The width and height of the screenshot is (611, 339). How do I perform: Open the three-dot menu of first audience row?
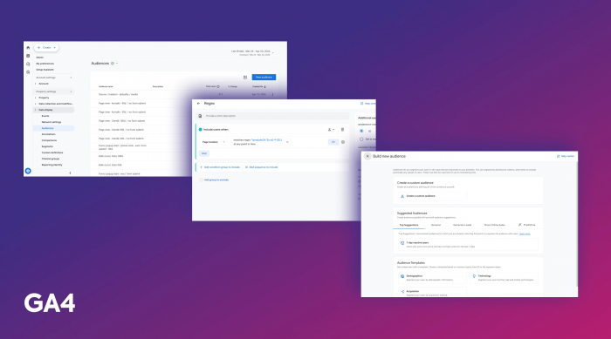coord(272,95)
